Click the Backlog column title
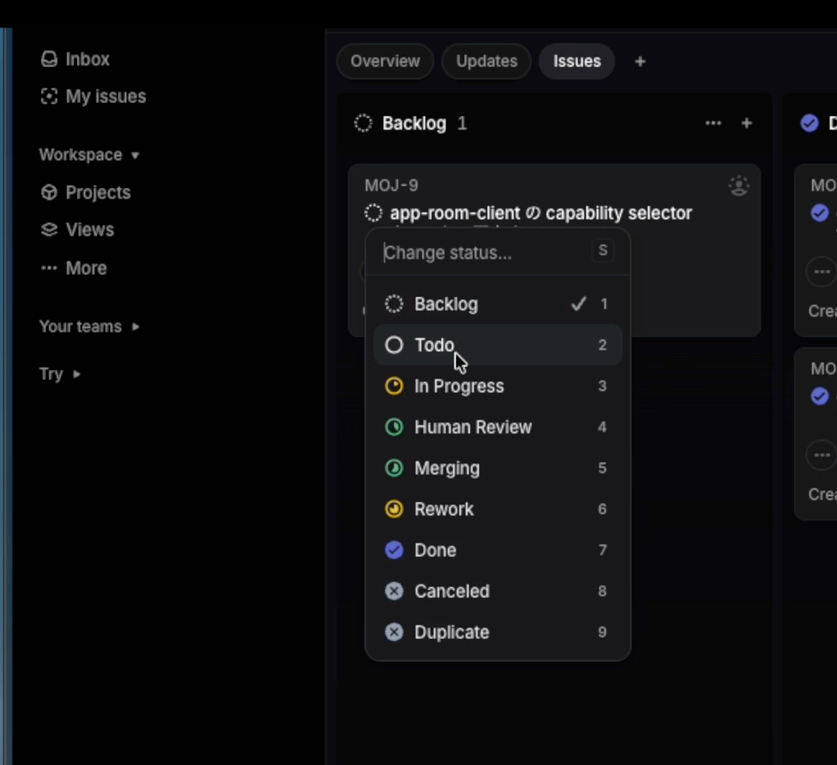Viewport: 837px width, 765px height. [x=415, y=123]
